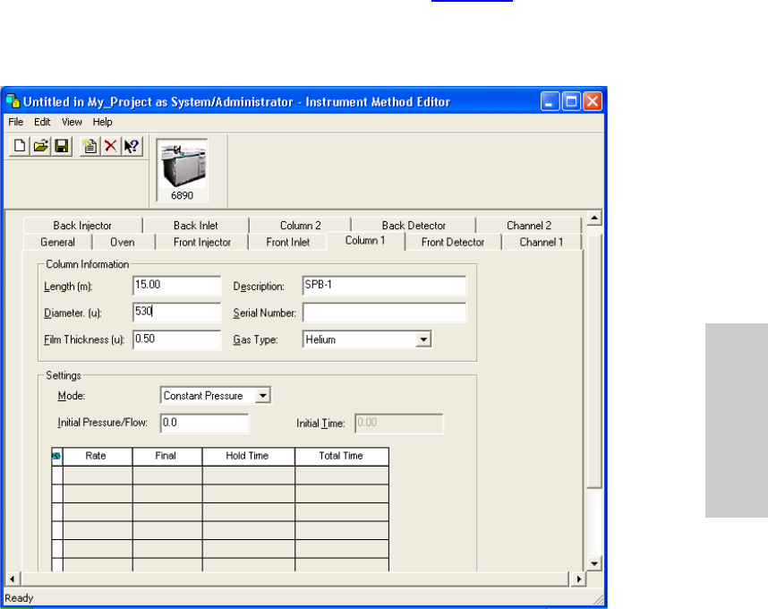Switch to the Front Injector tab
The height and width of the screenshot is (609, 768).
click(x=201, y=242)
